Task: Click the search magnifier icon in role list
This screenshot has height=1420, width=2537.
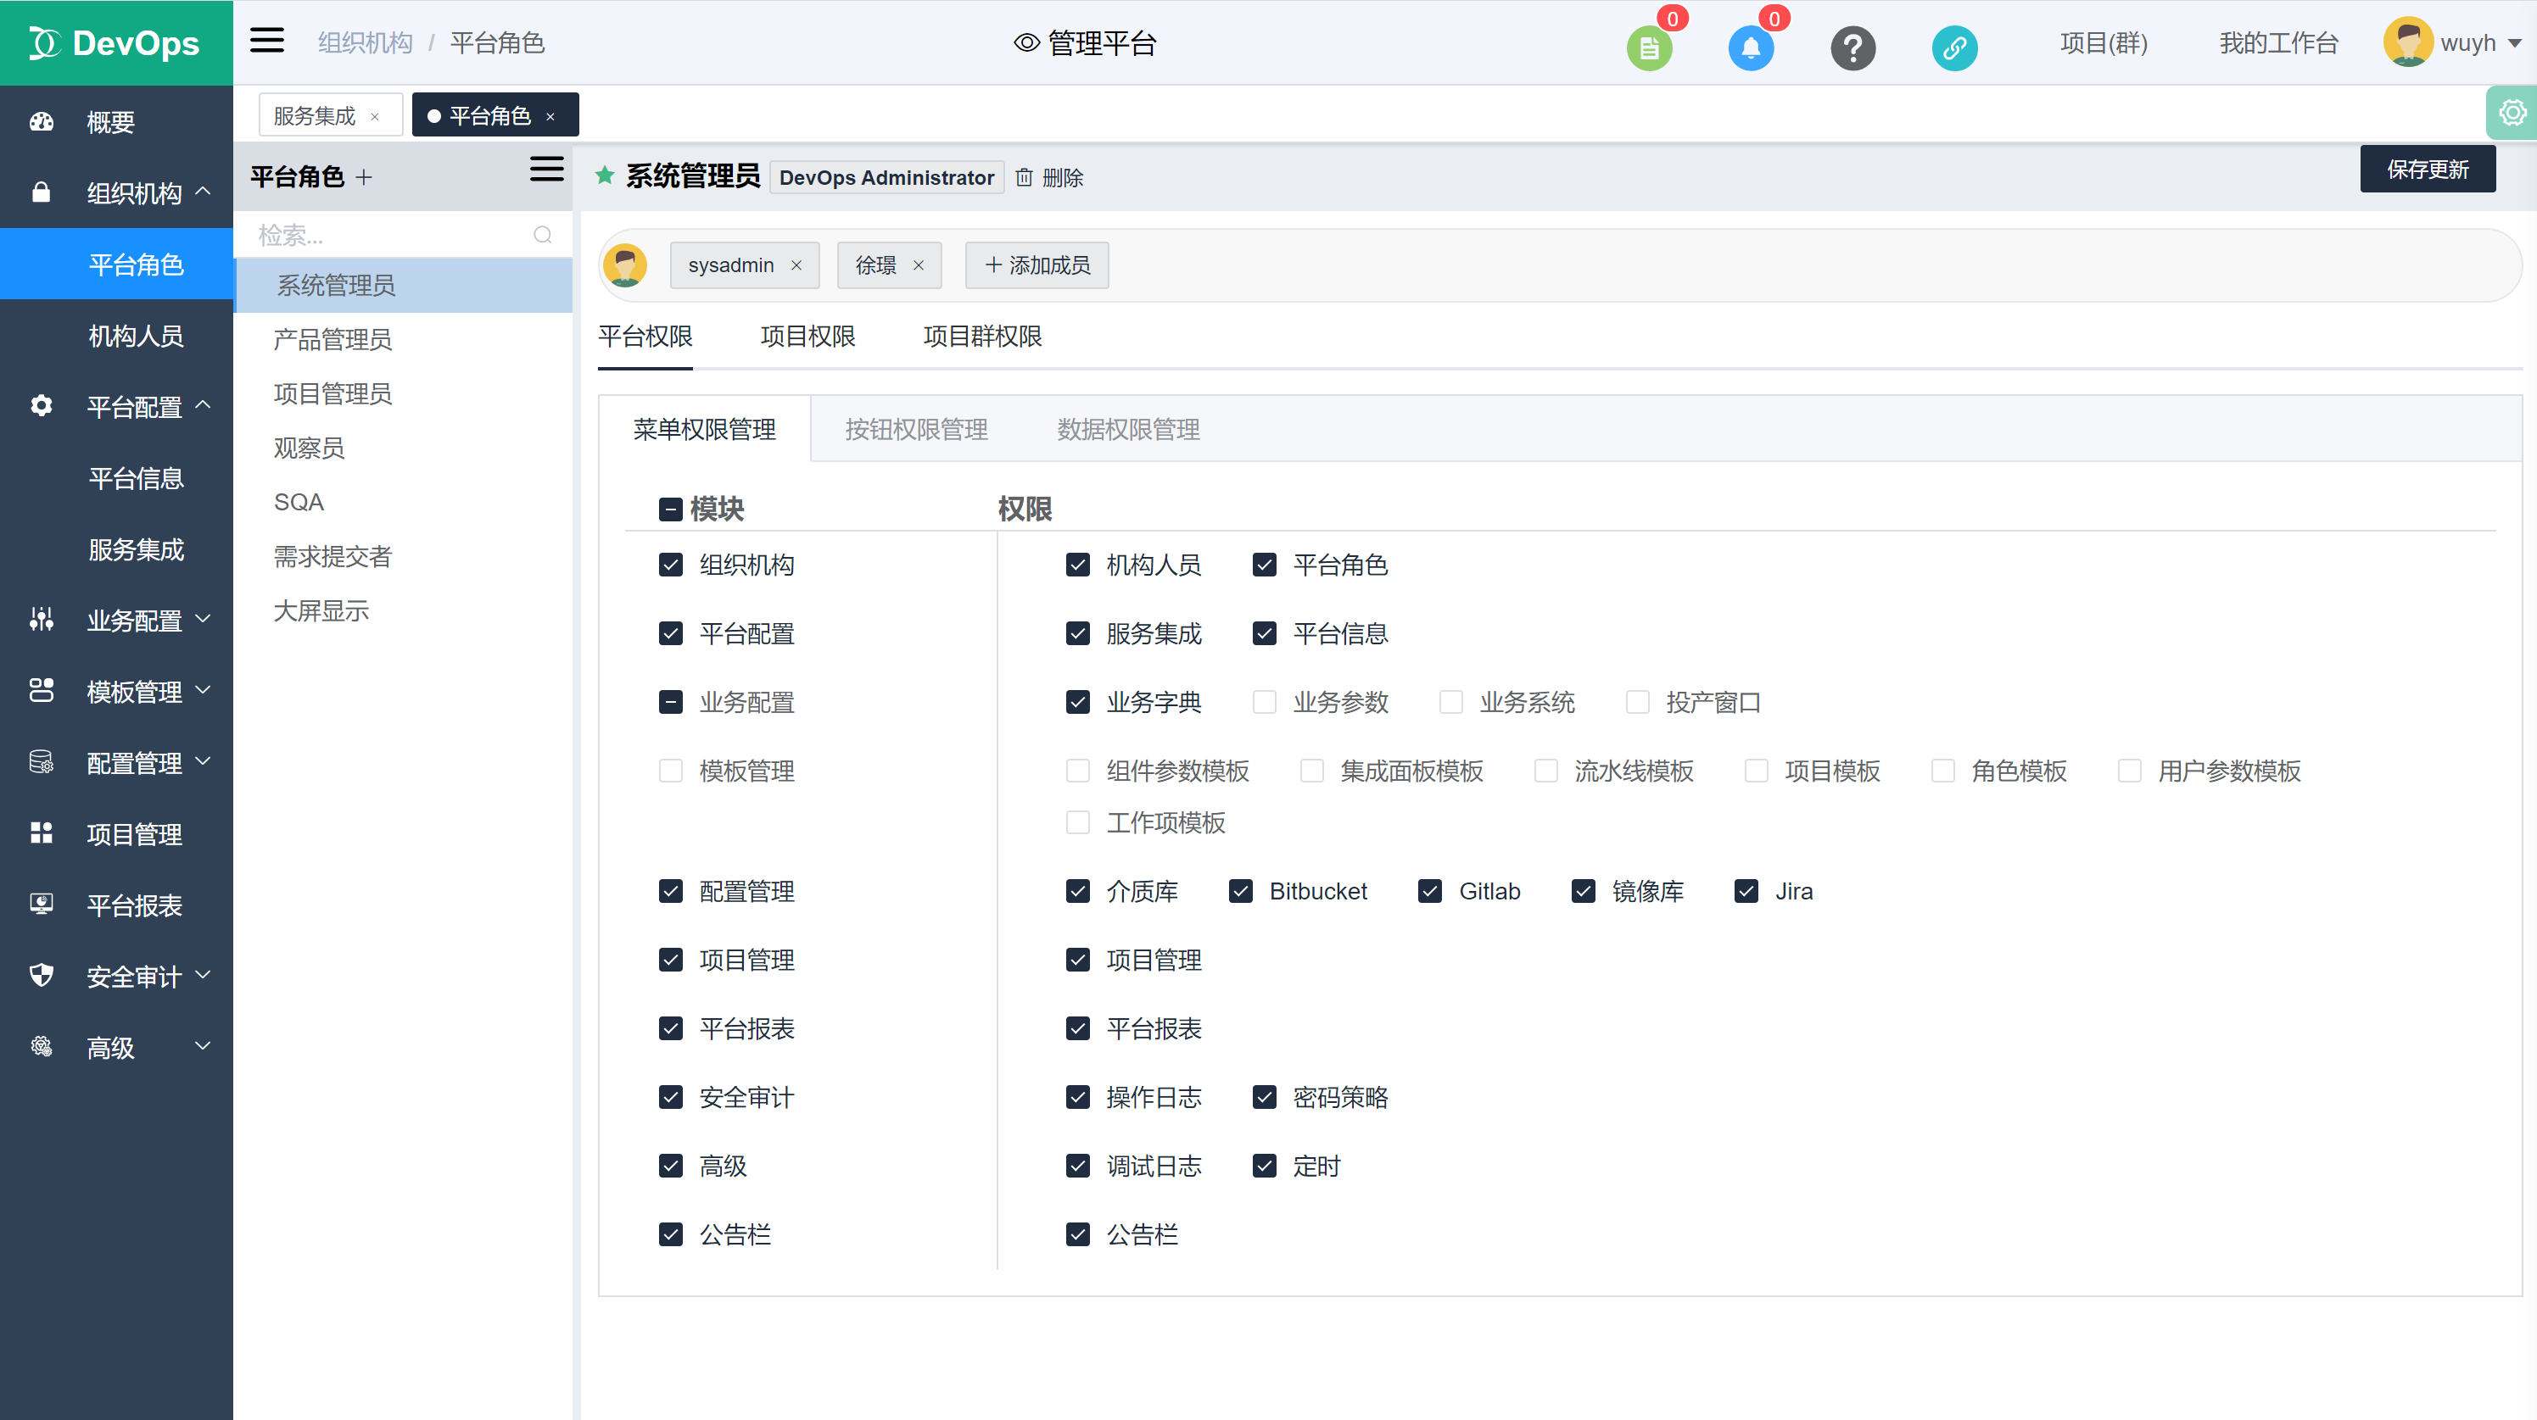Action: tap(542, 234)
